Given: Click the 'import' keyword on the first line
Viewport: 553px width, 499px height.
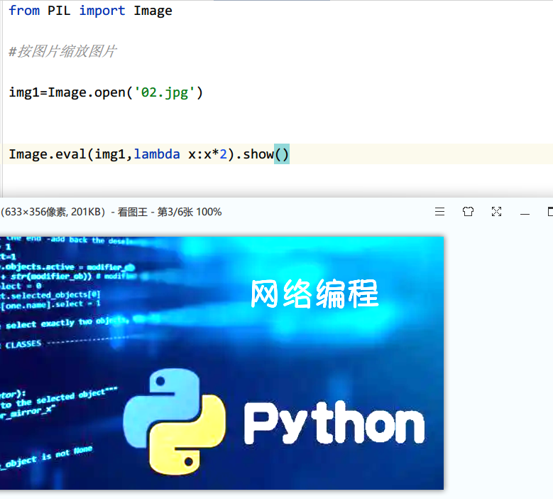Looking at the screenshot, I should coord(102,11).
